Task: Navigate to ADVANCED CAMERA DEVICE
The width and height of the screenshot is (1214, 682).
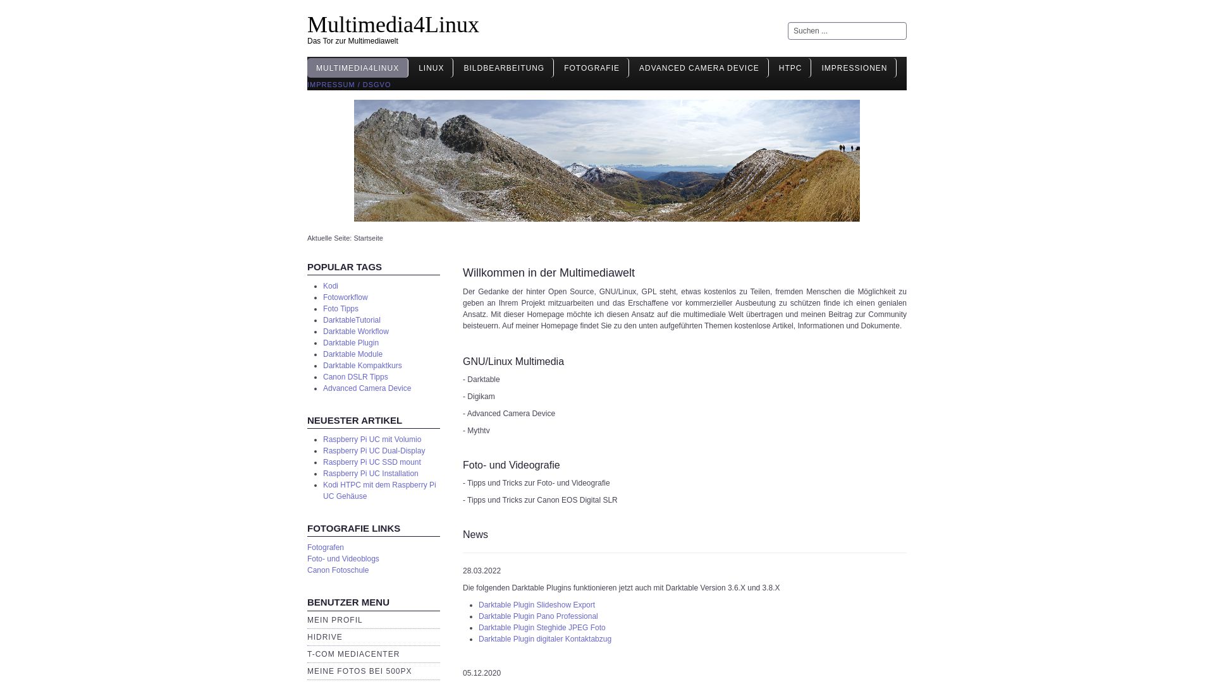Action: point(699,68)
